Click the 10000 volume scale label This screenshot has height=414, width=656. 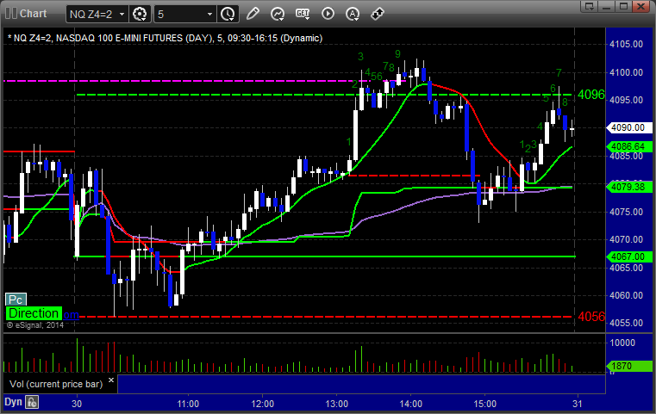(x=622, y=343)
